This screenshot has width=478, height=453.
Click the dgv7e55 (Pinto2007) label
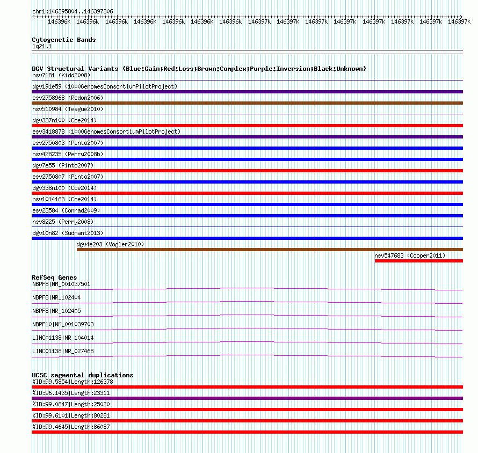click(x=63, y=165)
